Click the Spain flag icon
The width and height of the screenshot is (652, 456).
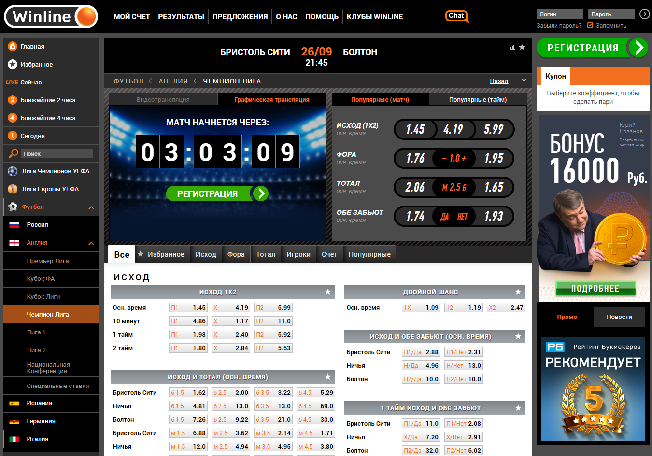[x=14, y=403]
